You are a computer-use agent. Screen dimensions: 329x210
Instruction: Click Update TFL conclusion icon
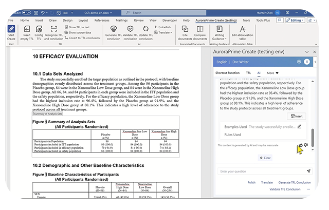(x=145, y=29)
